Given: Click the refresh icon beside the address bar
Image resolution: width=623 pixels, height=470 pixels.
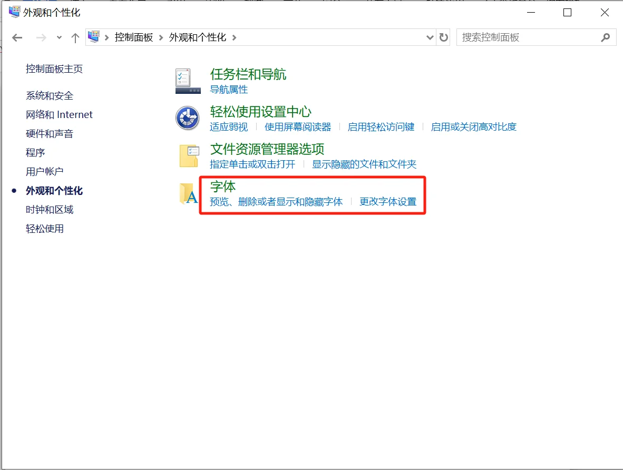Looking at the screenshot, I should tap(443, 37).
